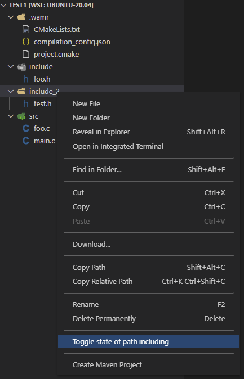Click the C icon of main.c
This screenshot has height=379, width=244.
(x=26, y=141)
